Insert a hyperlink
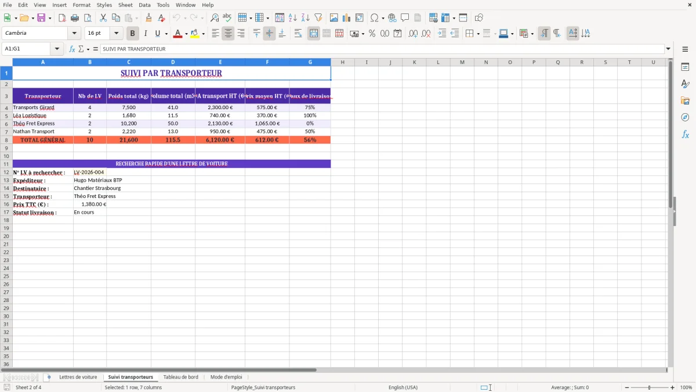The image size is (696, 392). [392, 18]
